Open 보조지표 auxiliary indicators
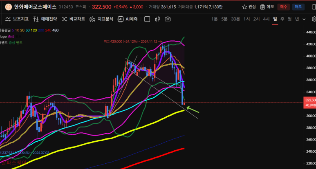 pos(17,19)
